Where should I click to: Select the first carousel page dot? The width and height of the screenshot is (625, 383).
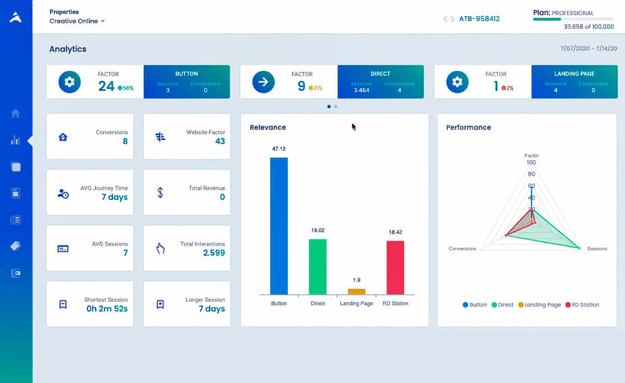coord(329,107)
